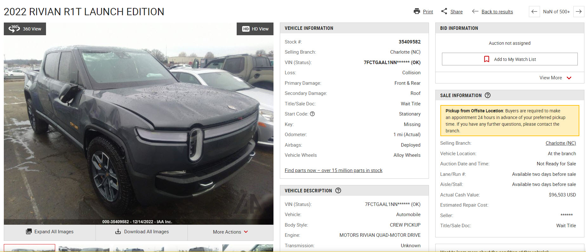
Task: Download All Images of the vehicle
Action: click(x=142, y=232)
